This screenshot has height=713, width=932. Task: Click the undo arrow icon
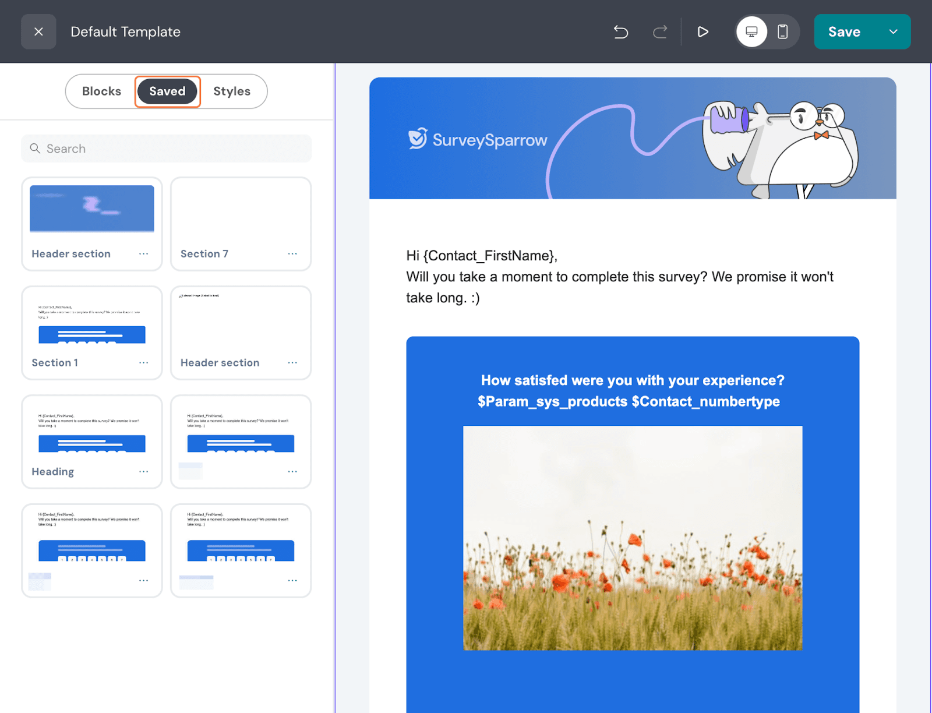(621, 32)
